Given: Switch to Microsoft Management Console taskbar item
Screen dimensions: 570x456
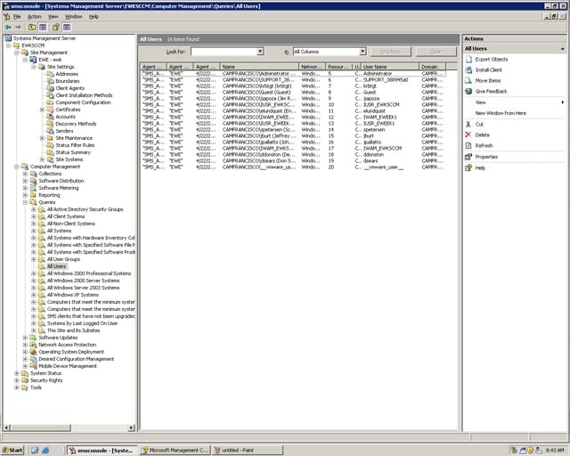Looking at the screenshot, I should 175,450.
